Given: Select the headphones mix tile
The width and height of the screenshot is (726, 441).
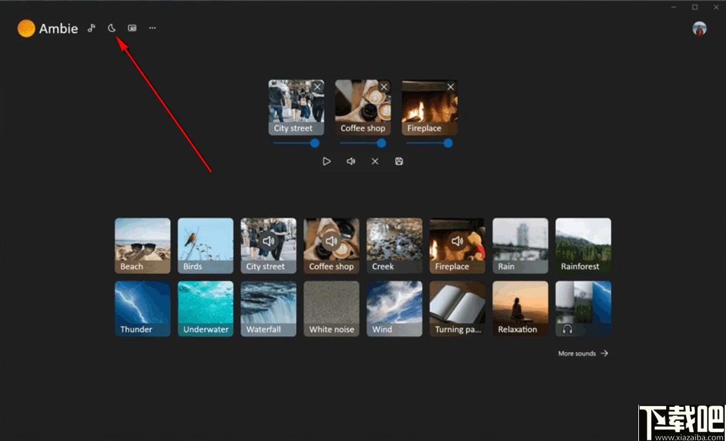Looking at the screenshot, I should [x=584, y=309].
